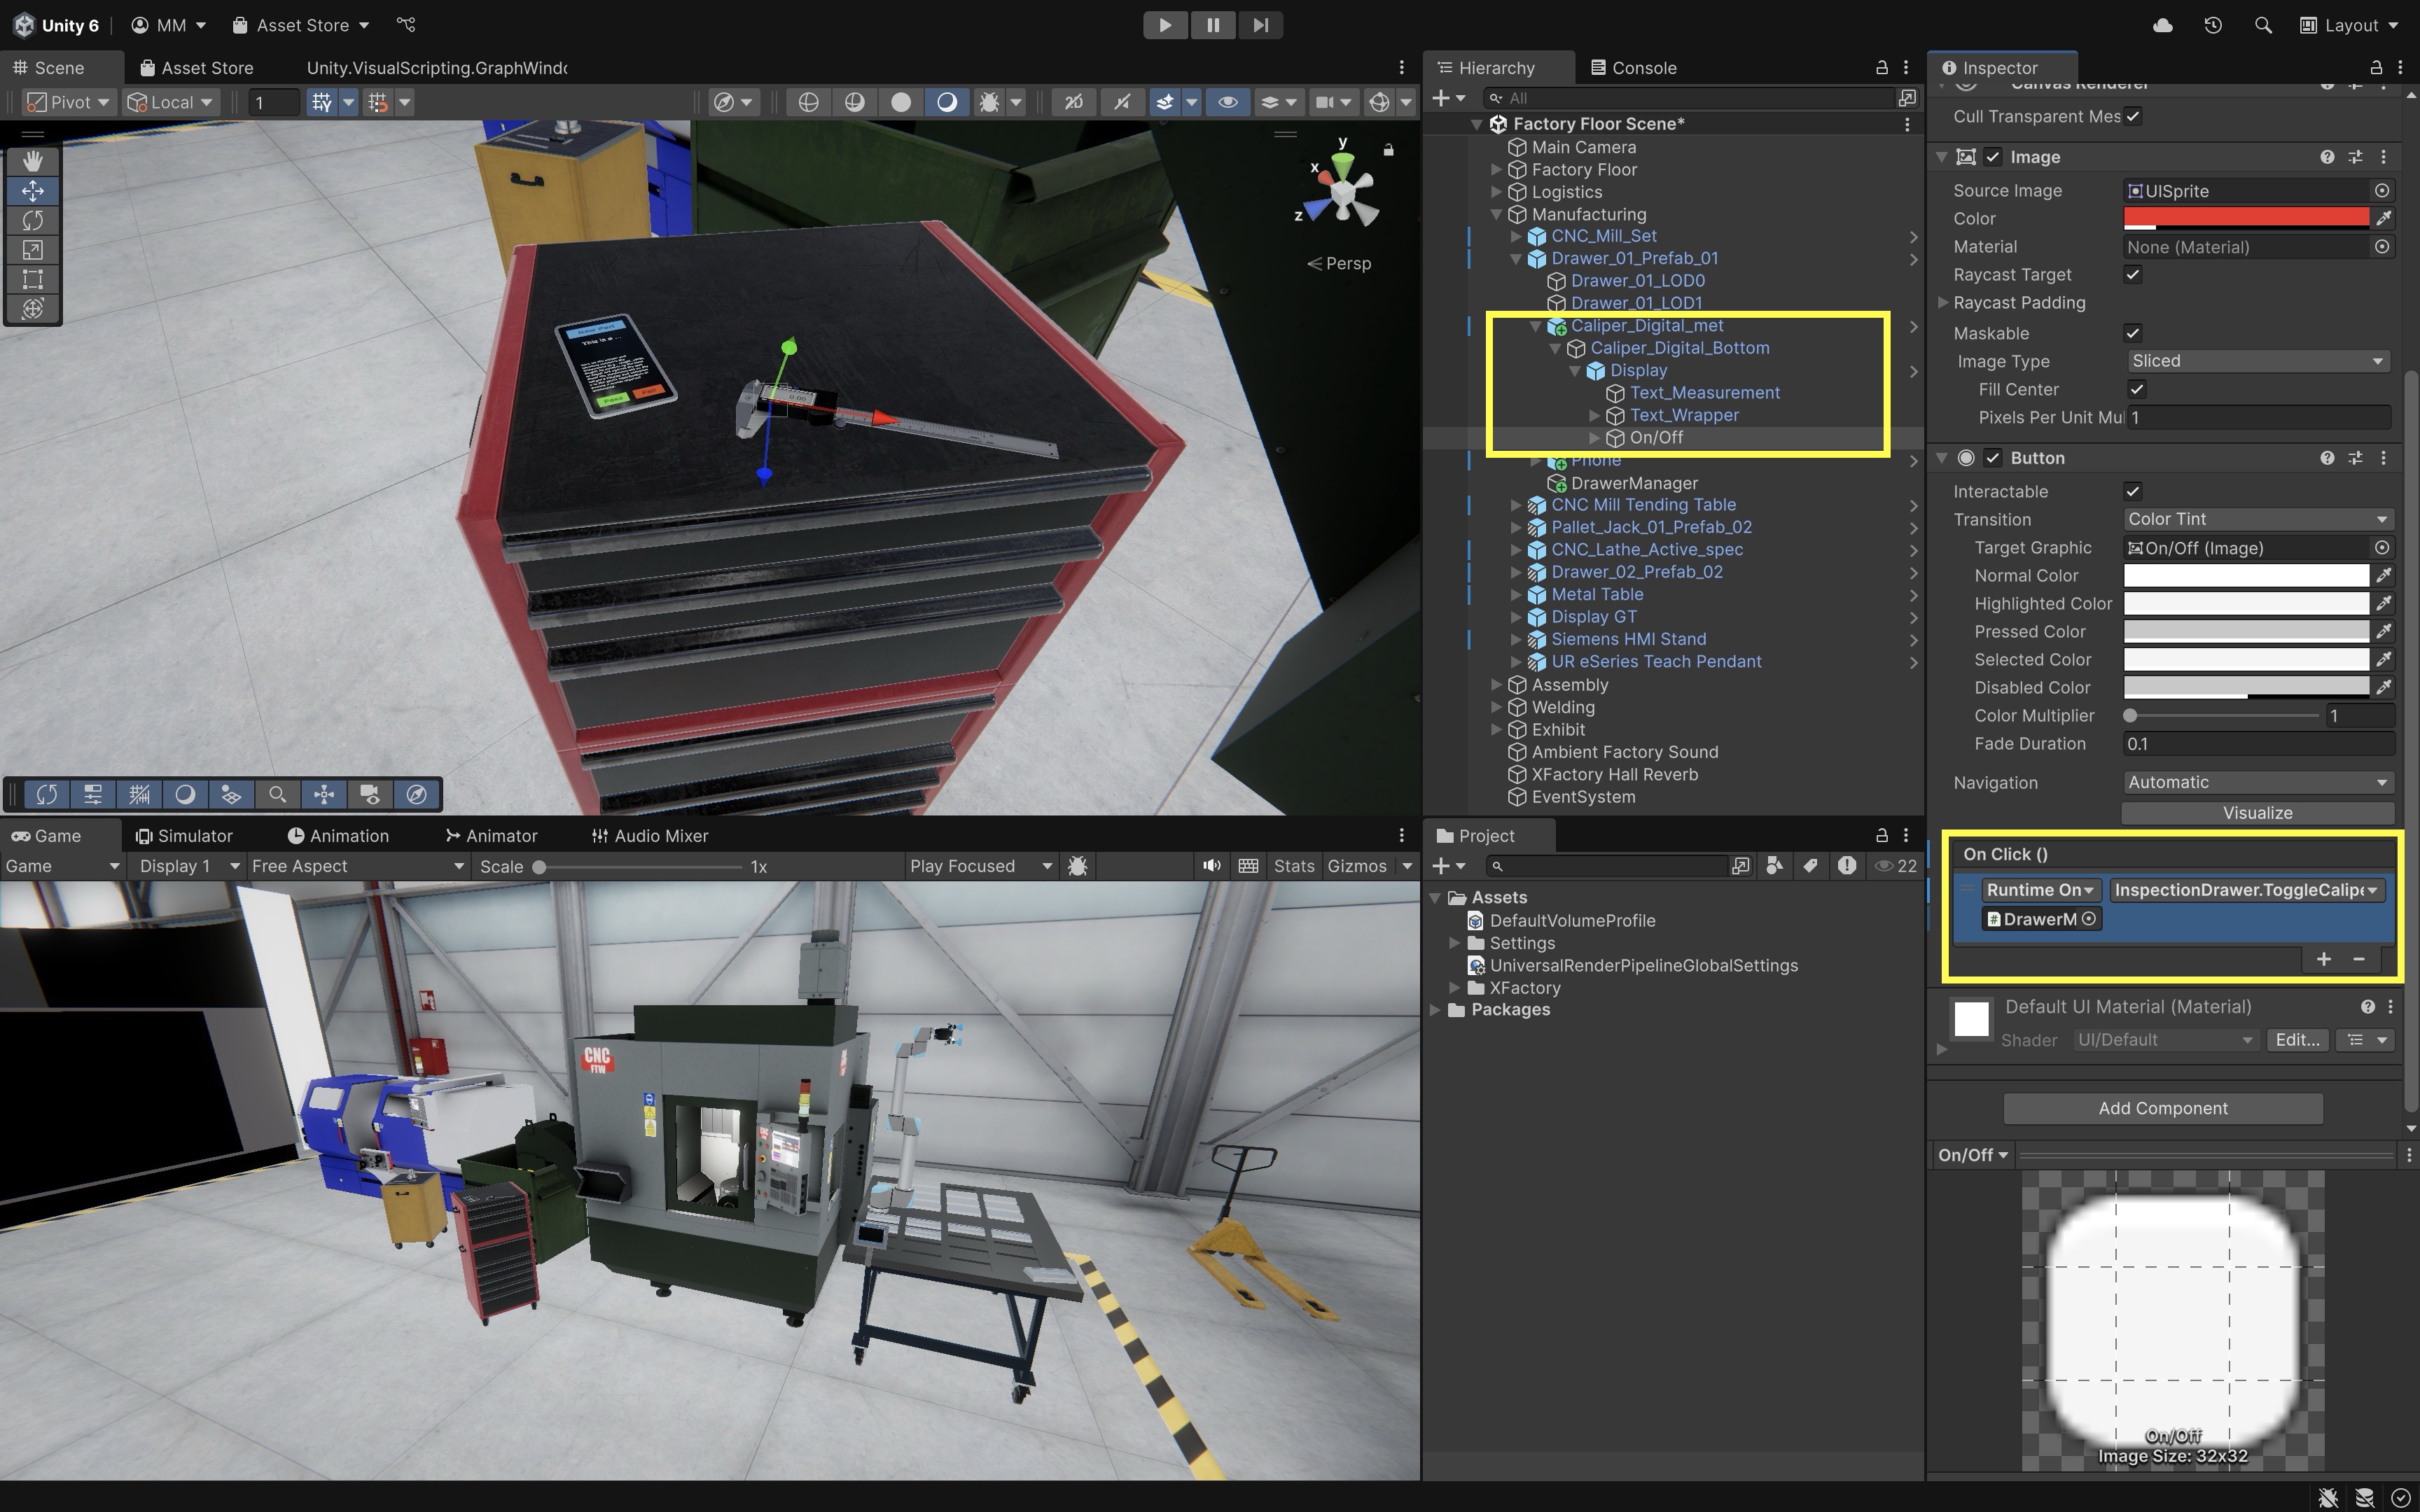The width and height of the screenshot is (2420, 1512).
Task: Expand the Assembly hierarchy item
Action: pos(1496,685)
